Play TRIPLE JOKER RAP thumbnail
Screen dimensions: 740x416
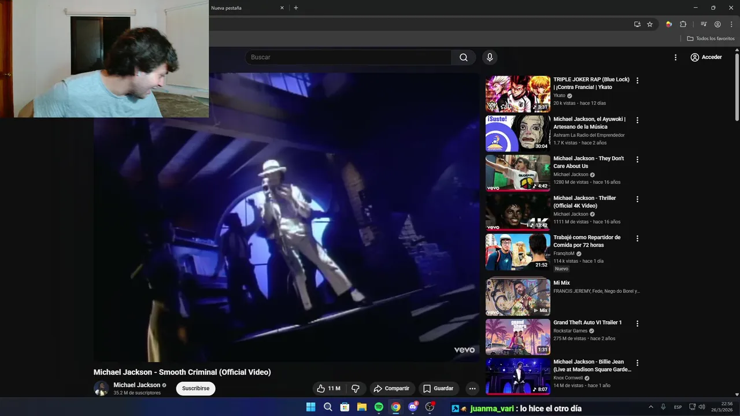coord(517,94)
